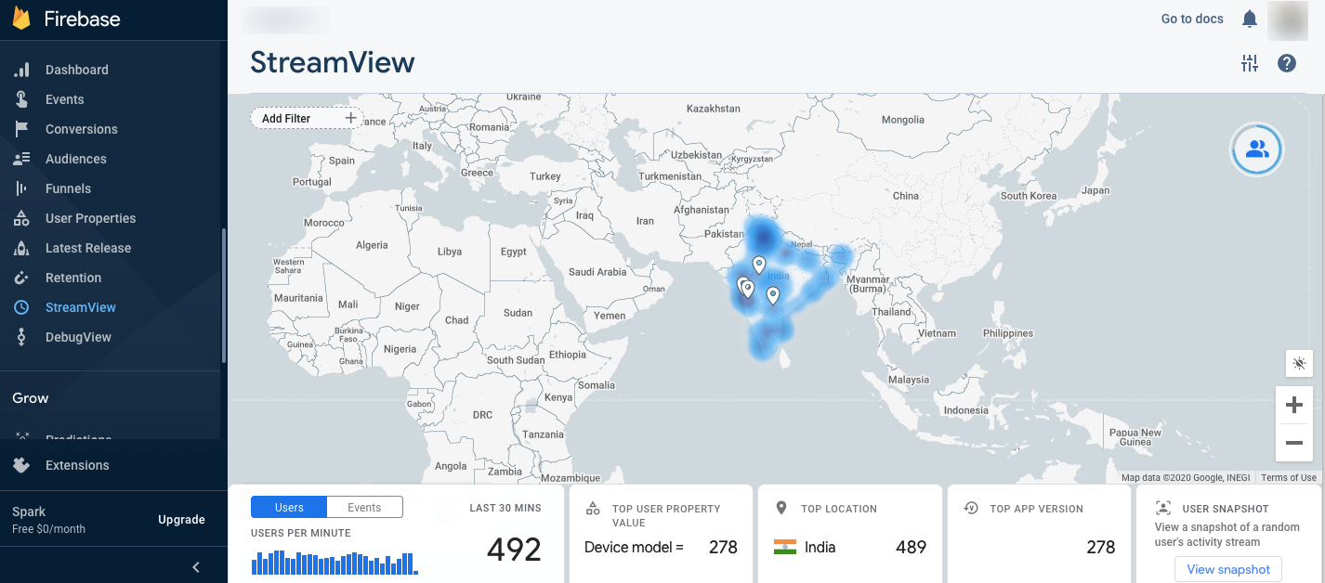Zoom in the map with plus button

(x=1293, y=405)
